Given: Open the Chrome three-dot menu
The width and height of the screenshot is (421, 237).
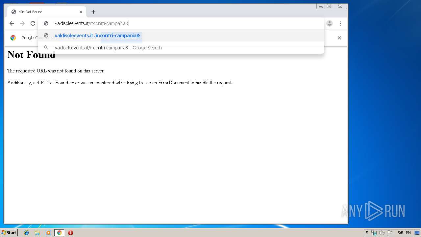Looking at the screenshot, I should (340, 23).
